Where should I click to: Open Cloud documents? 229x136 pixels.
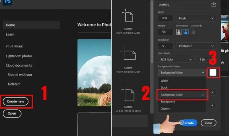pos(19,65)
